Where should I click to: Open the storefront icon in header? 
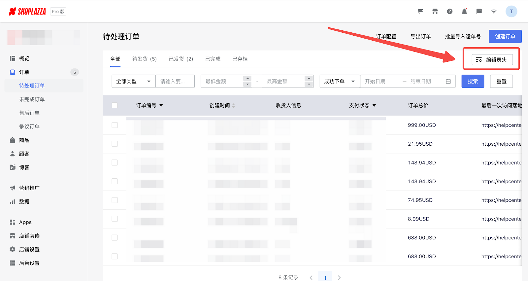click(x=435, y=12)
